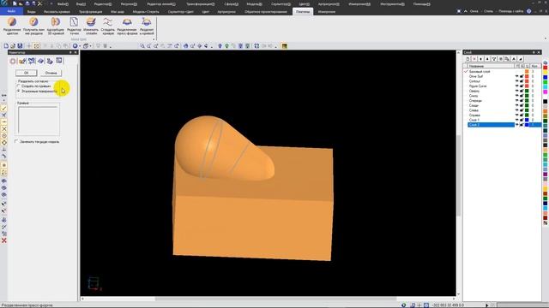Screen dimensions: 549x308
Task: Click the checkmark icon in left toolbar
Action: coord(3,109)
